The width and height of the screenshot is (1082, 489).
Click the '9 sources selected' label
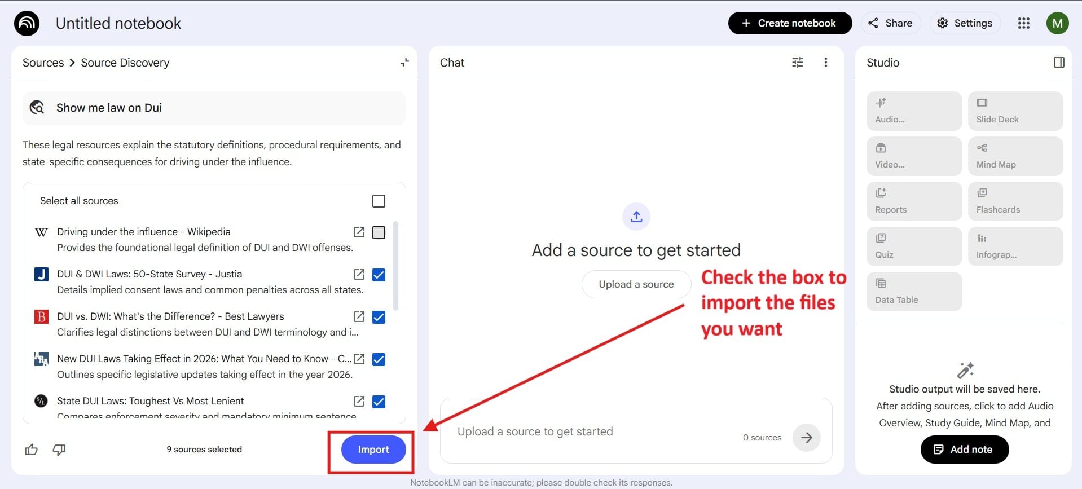point(204,450)
